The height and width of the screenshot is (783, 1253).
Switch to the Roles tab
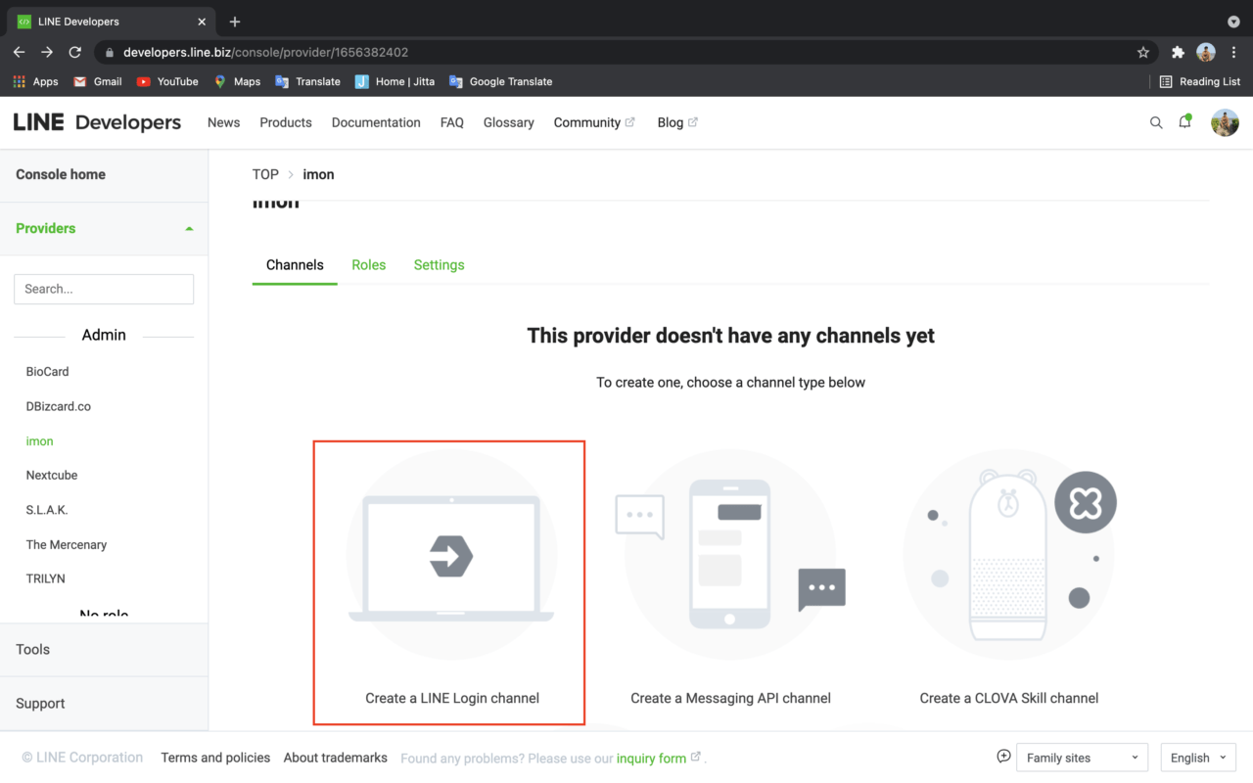[x=368, y=265]
